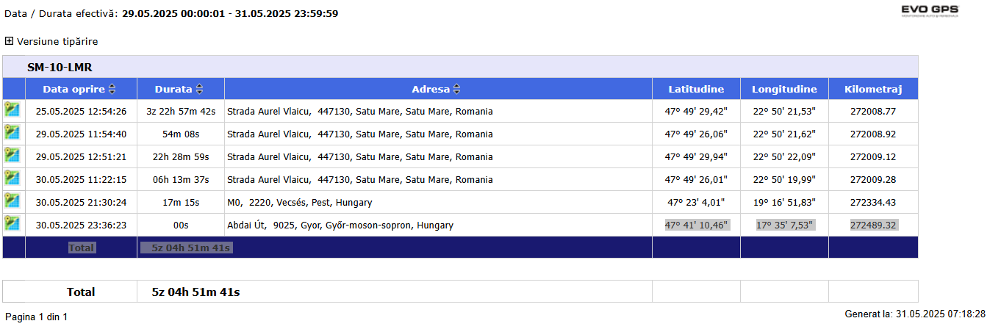Expand the Versiune tipărire plus icon
This screenshot has width=1001, height=332.
click(9, 41)
